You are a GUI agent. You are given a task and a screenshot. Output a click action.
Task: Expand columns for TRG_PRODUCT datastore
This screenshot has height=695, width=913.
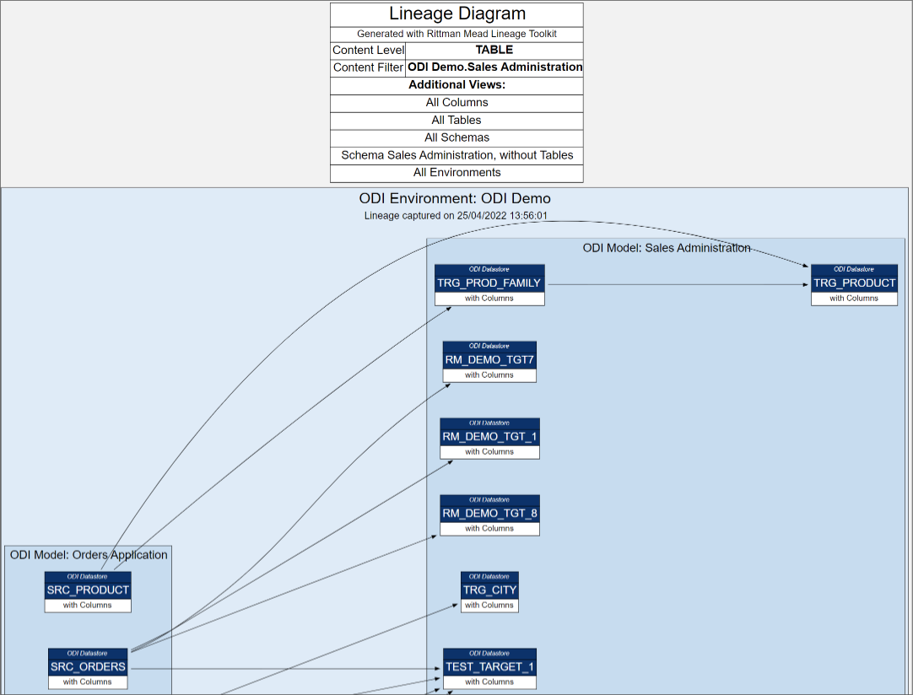854,298
